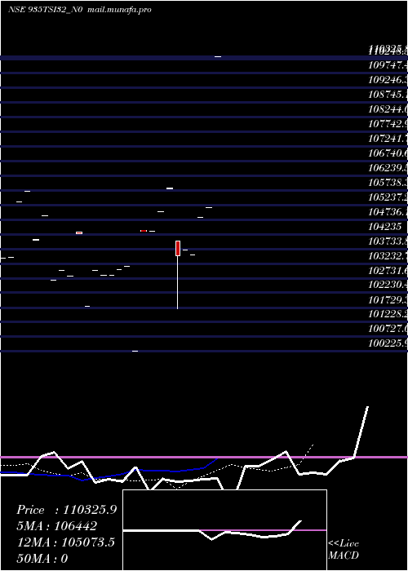This screenshot has width=408, height=571.
Task: Click the 50MA : 0 readout
Action: coord(42,558)
